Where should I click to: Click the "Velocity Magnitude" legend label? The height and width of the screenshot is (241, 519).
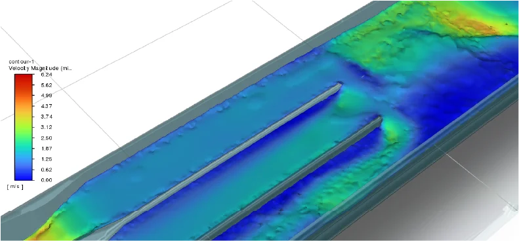[40, 68]
